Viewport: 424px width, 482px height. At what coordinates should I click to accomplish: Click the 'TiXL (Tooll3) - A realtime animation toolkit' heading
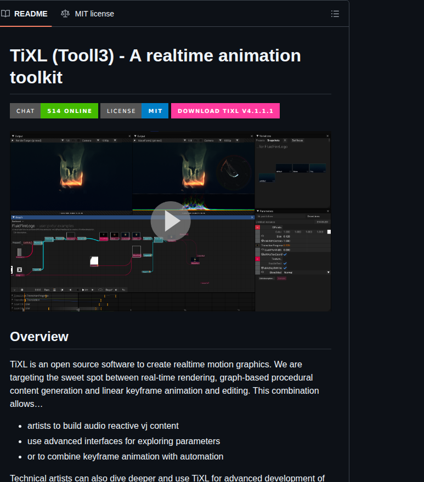click(x=155, y=66)
